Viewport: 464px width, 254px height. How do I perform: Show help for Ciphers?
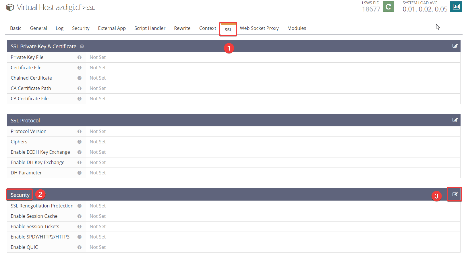pyautogui.click(x=80, y=142)
